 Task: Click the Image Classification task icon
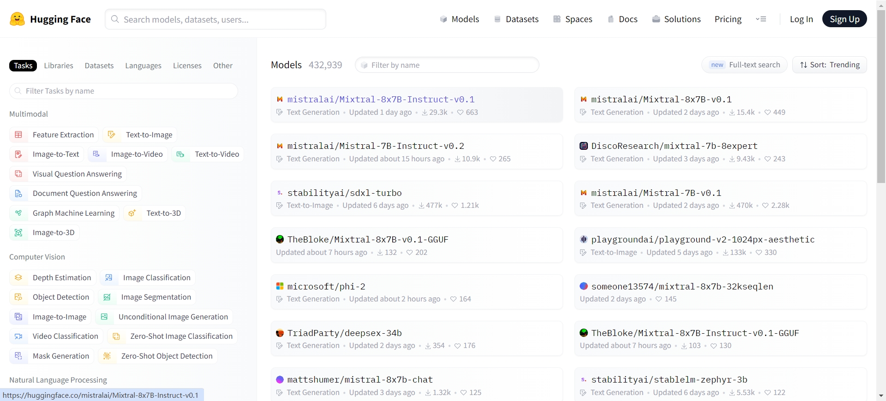click(x=109, y=277)
